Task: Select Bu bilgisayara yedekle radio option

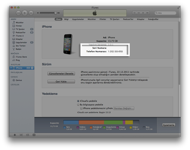Action: pos(78,105)
